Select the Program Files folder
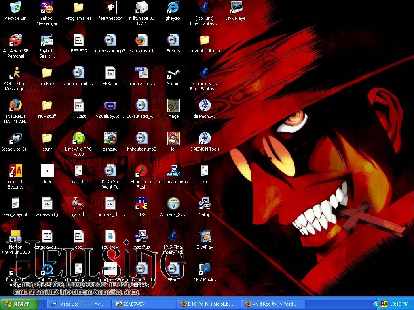This screenshot has height=310, width=414. [x=78, y=8]
